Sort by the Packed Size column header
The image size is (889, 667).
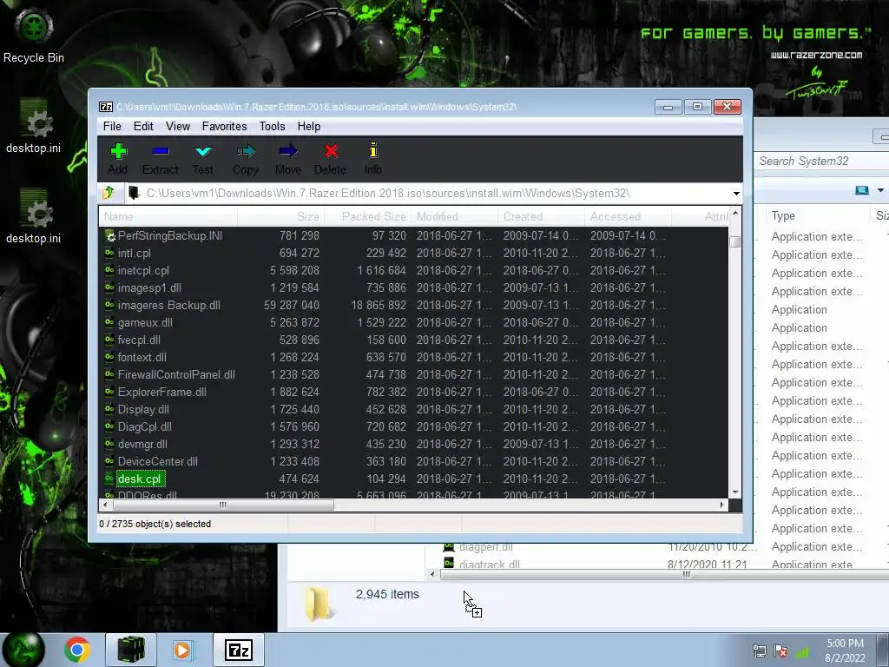(368, 216)
